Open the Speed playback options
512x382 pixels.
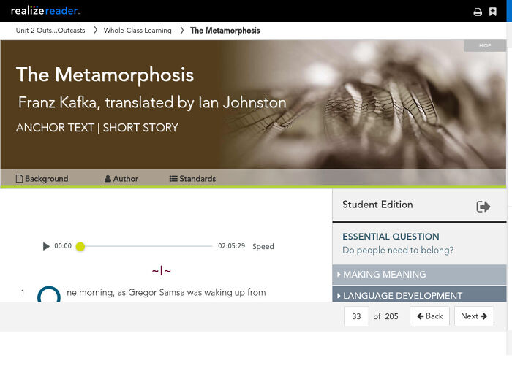(263, 247)
